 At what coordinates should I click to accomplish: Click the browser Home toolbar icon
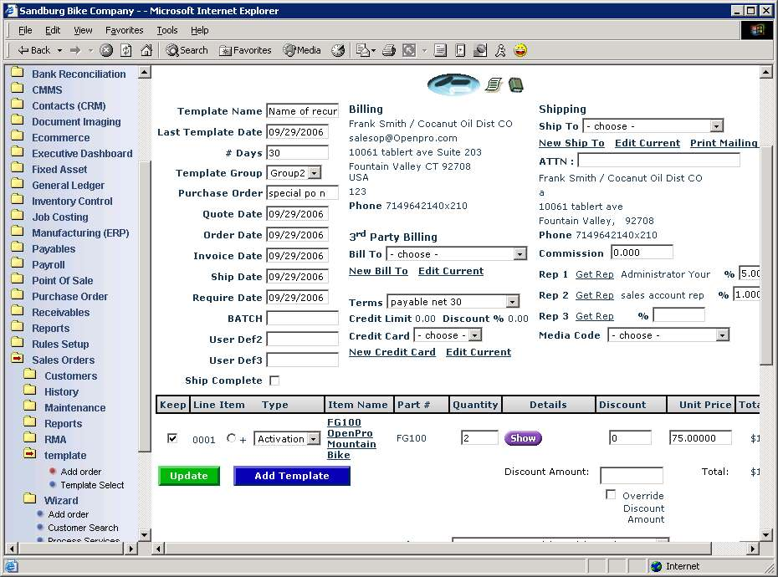coord(146,50)
